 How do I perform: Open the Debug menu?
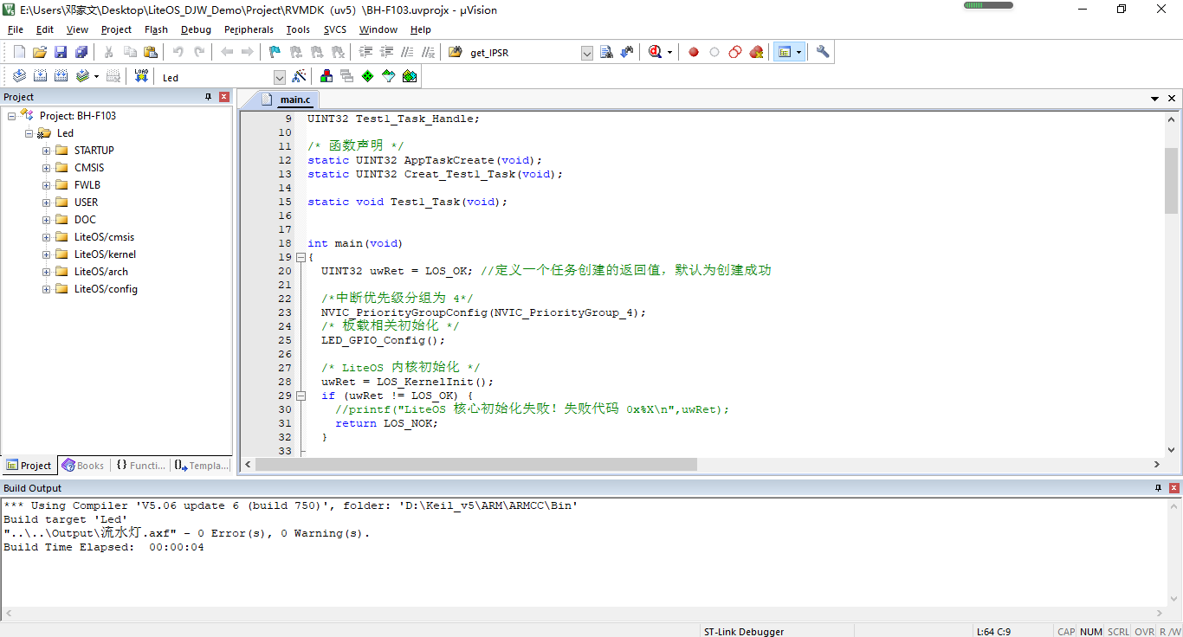(x=196, y=29)
